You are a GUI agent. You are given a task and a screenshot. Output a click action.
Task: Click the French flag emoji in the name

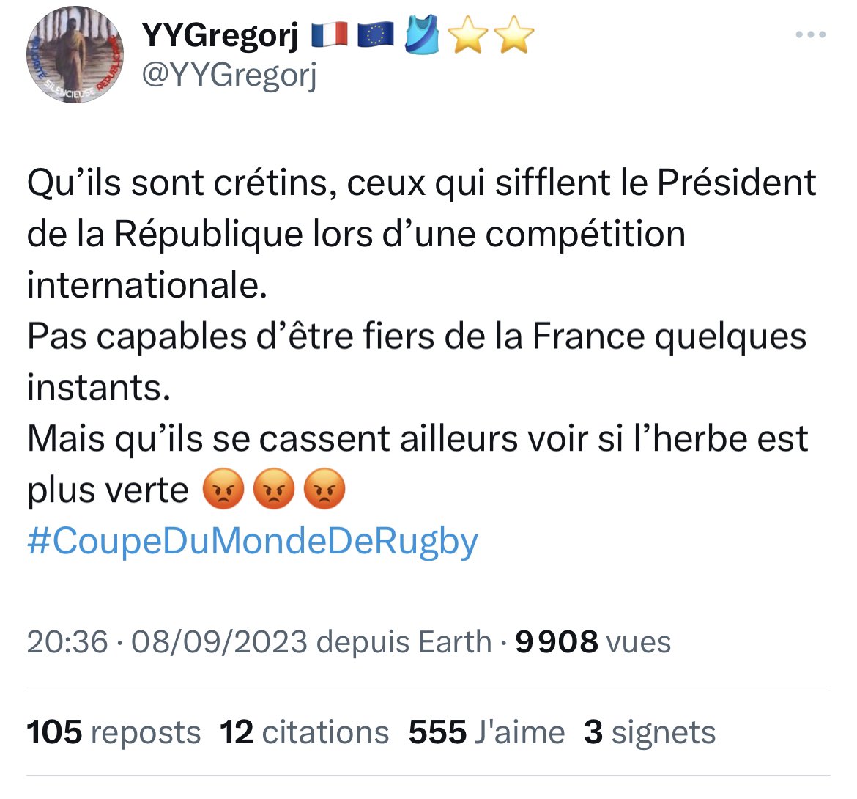point(330,35)
